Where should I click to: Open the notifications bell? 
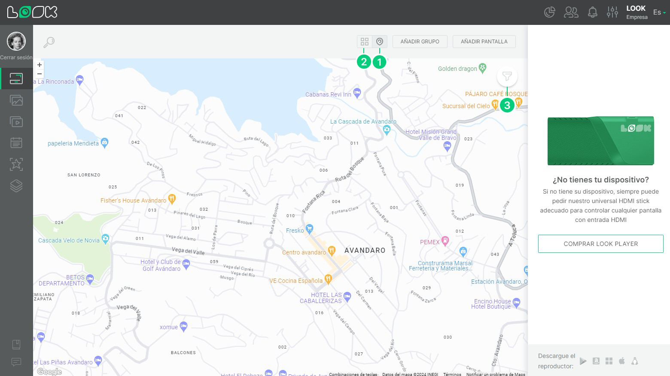pyautogui.click(x=593, y=12)
